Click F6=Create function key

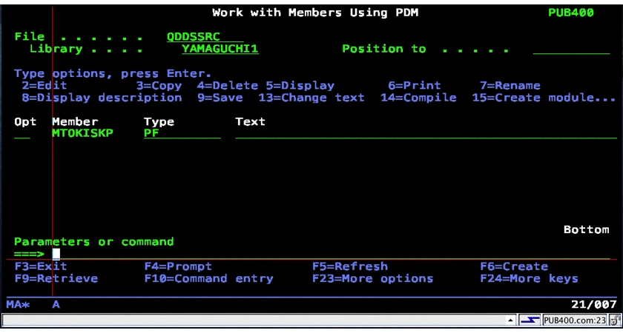[514, 266]
